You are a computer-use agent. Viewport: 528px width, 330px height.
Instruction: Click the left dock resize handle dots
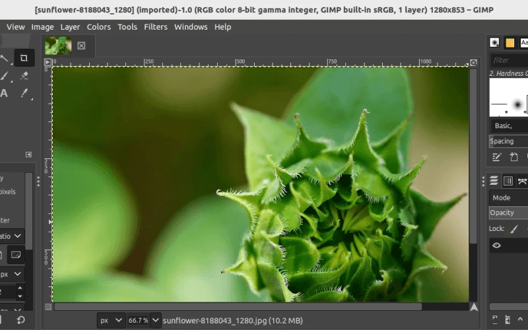(x=38, y=181)
